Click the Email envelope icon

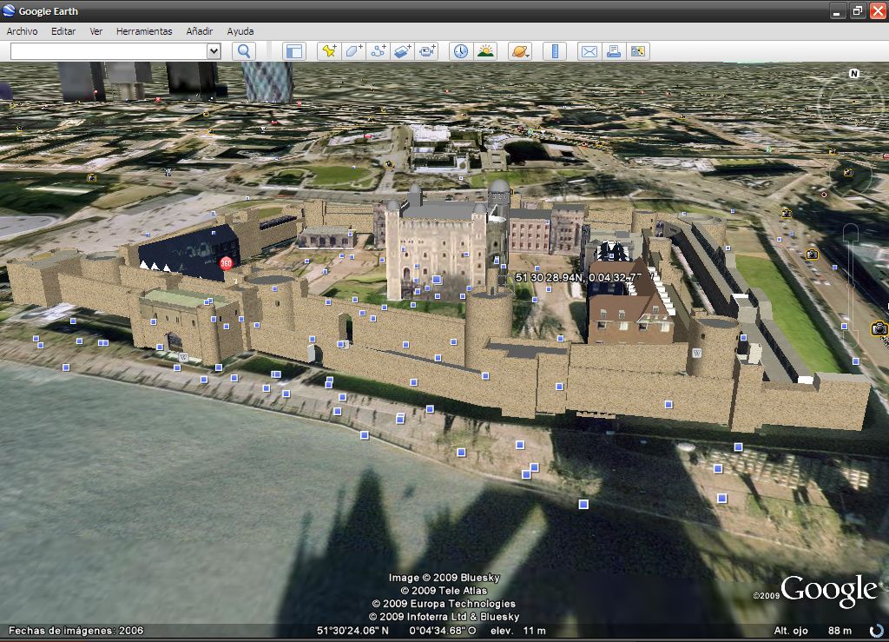coord(589,51)
